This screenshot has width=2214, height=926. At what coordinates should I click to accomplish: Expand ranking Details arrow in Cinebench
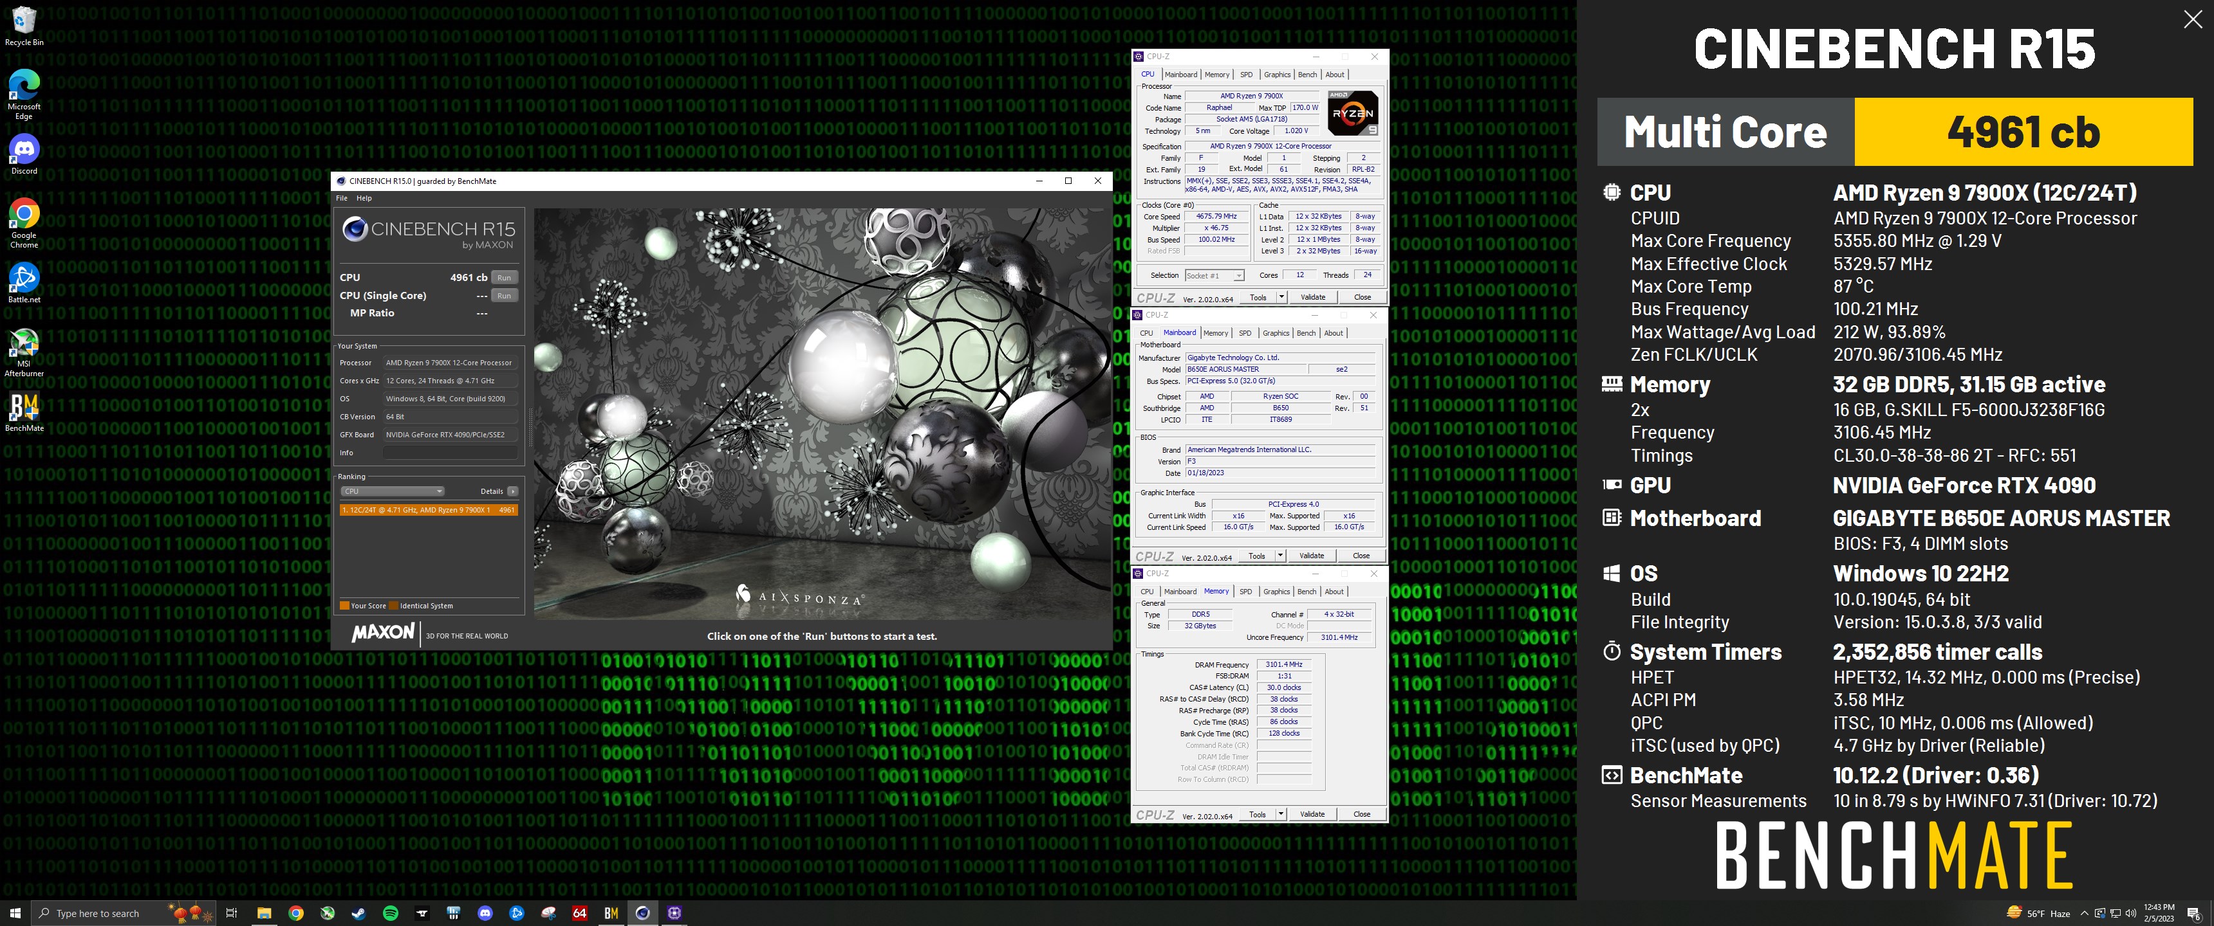pyautogui.click(x=512, y=491)
